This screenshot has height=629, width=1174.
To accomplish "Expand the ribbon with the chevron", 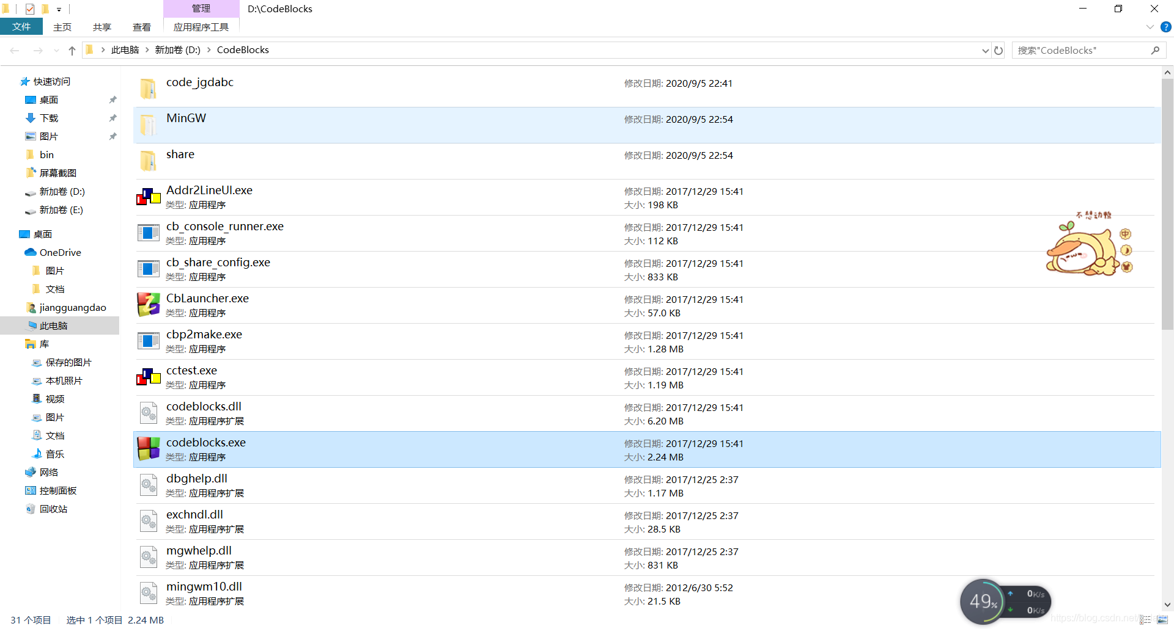I will tap(1150, 27).
